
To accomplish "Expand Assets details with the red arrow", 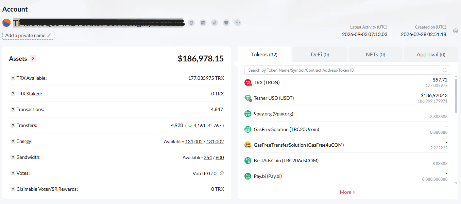I will 33,58.
